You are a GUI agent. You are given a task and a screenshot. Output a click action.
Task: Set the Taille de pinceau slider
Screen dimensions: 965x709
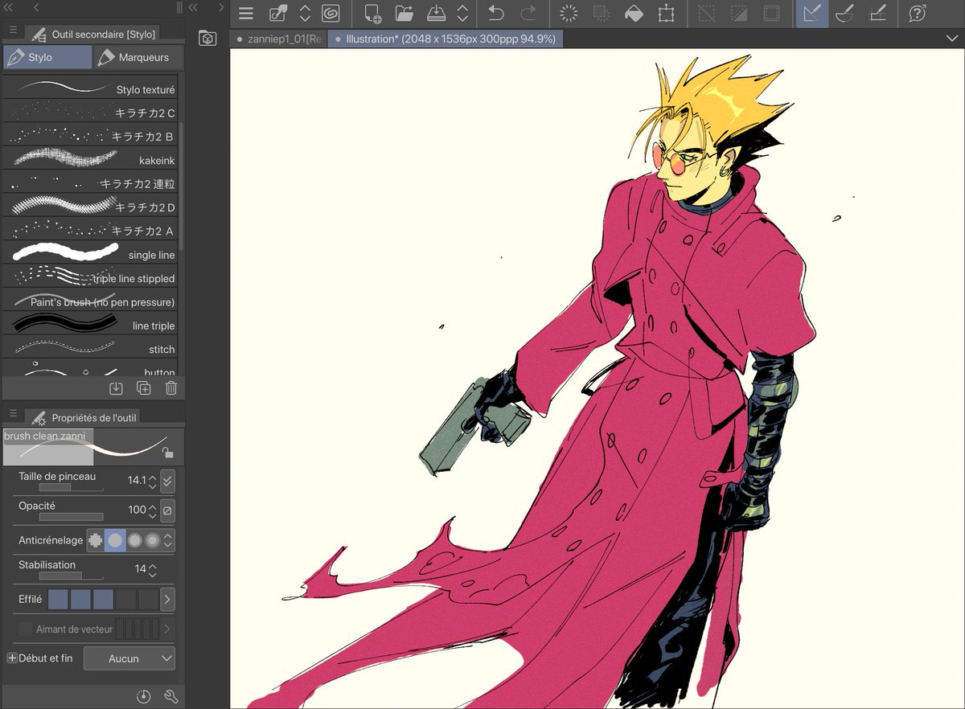click(72, 487)
